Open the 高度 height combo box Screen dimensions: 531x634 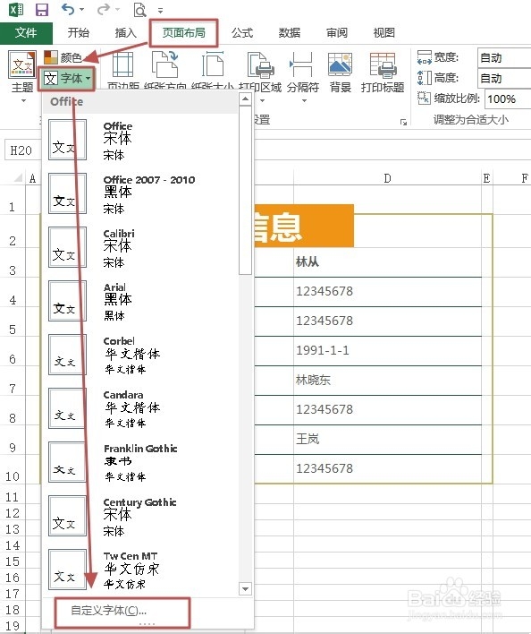[504, 78]
